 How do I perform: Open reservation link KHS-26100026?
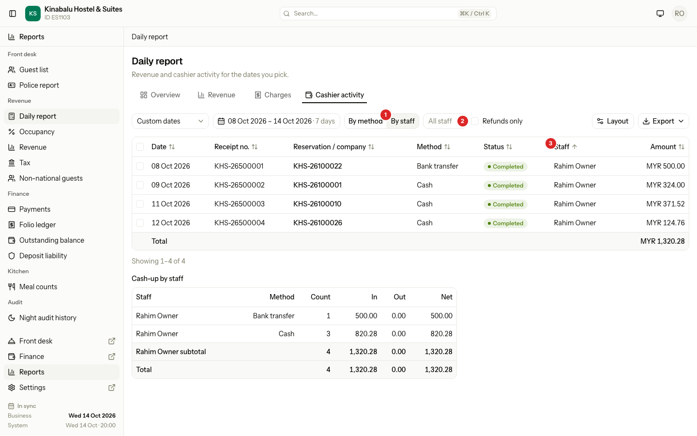[318, 223]
